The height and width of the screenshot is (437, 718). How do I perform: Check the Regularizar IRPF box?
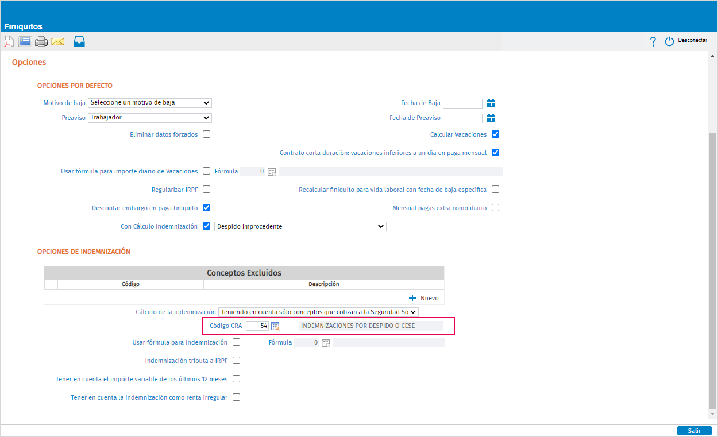(x=207, y=190)
